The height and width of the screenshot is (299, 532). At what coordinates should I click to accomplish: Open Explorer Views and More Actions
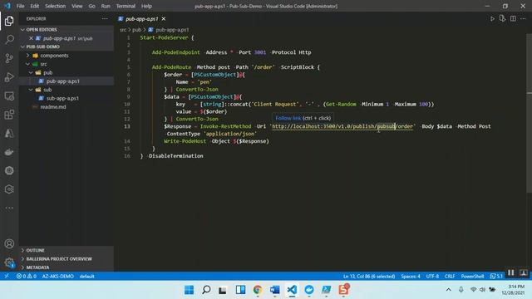(x=105, y=18)
